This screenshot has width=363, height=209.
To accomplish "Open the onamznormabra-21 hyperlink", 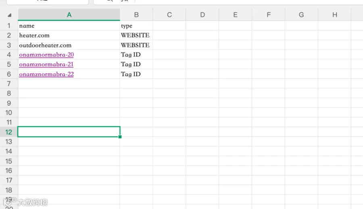I will tap(46, 65).
